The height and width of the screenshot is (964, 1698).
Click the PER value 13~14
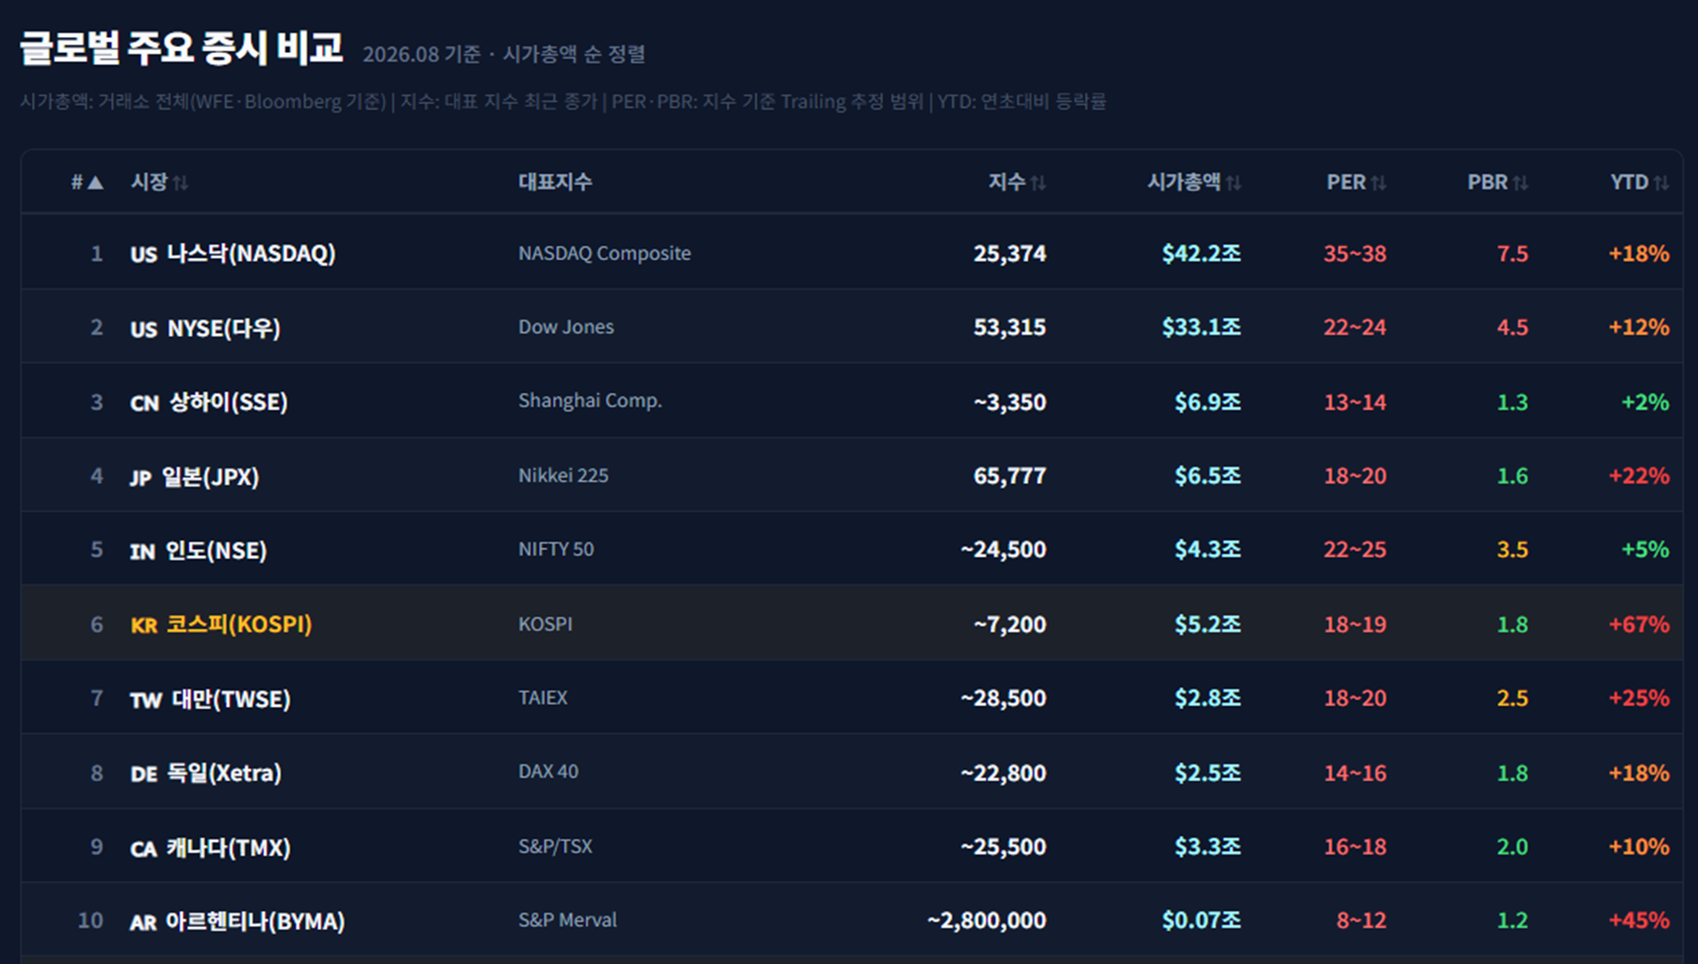1355,402
